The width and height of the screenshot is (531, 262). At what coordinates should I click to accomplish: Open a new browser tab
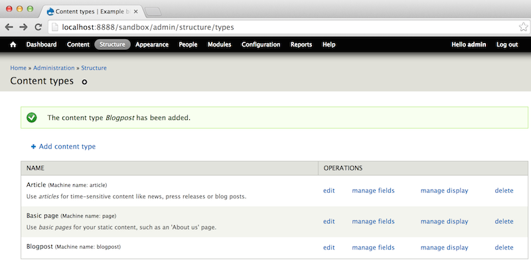(x=153, y=12)
